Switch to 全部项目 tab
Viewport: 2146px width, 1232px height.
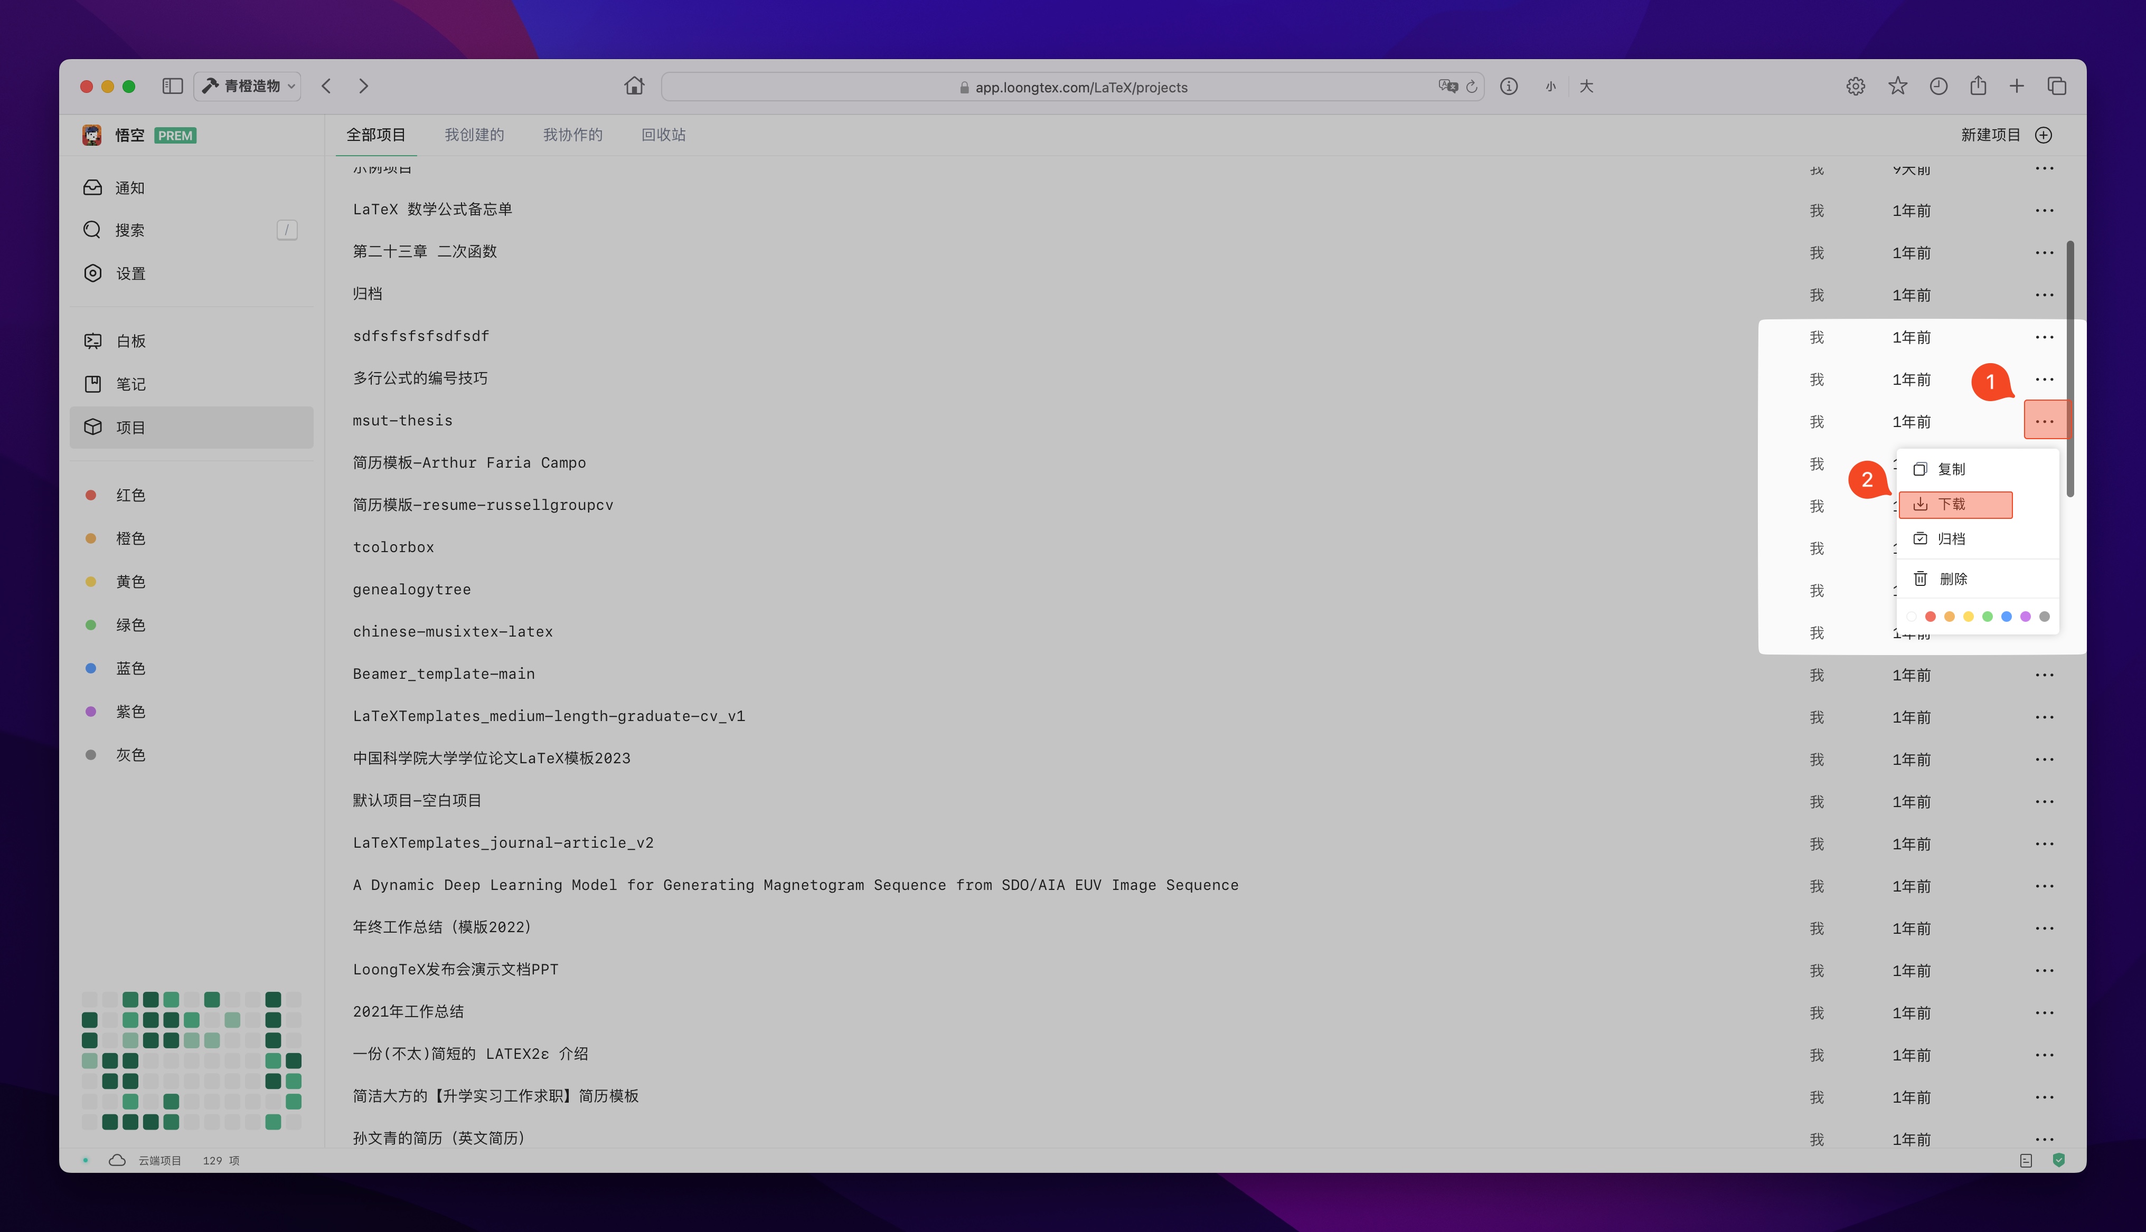[376, 135]
